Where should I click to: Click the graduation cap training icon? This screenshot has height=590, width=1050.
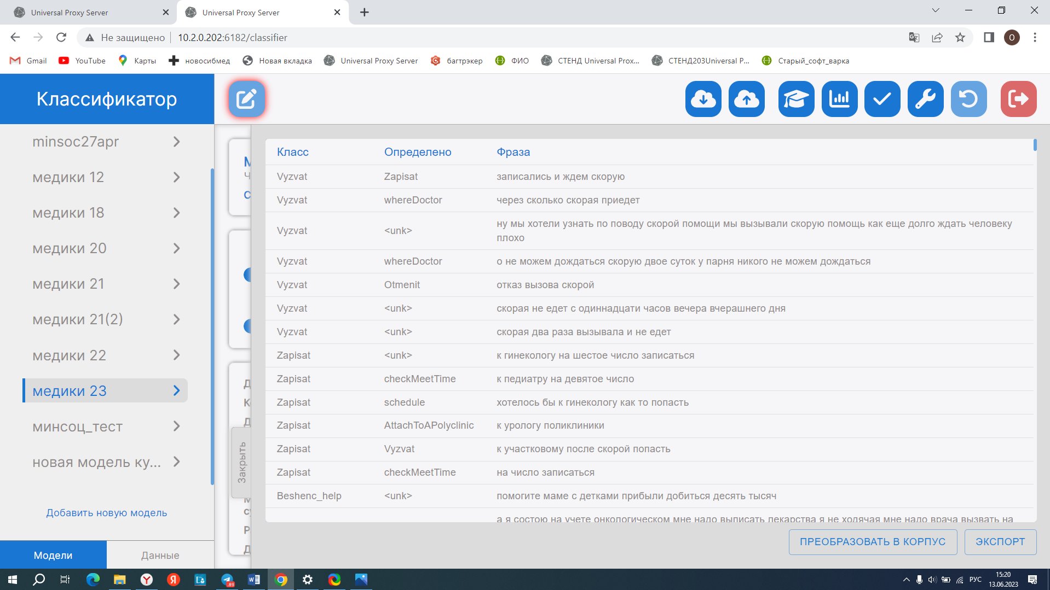[796, 99]
